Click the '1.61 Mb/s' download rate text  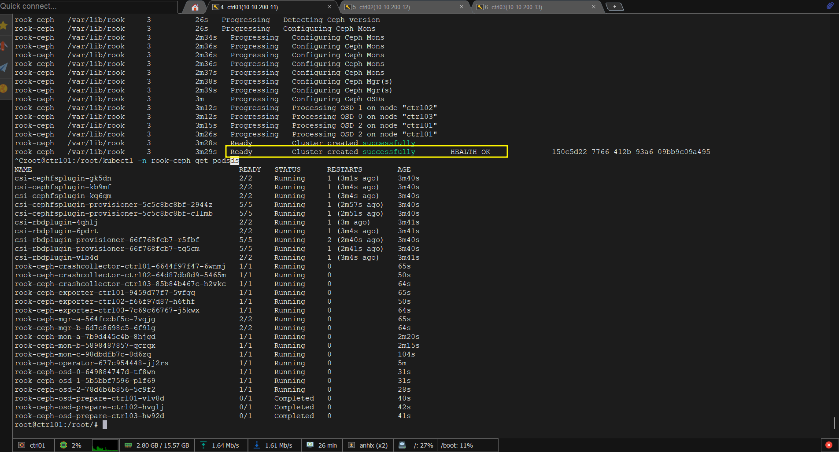278,445
